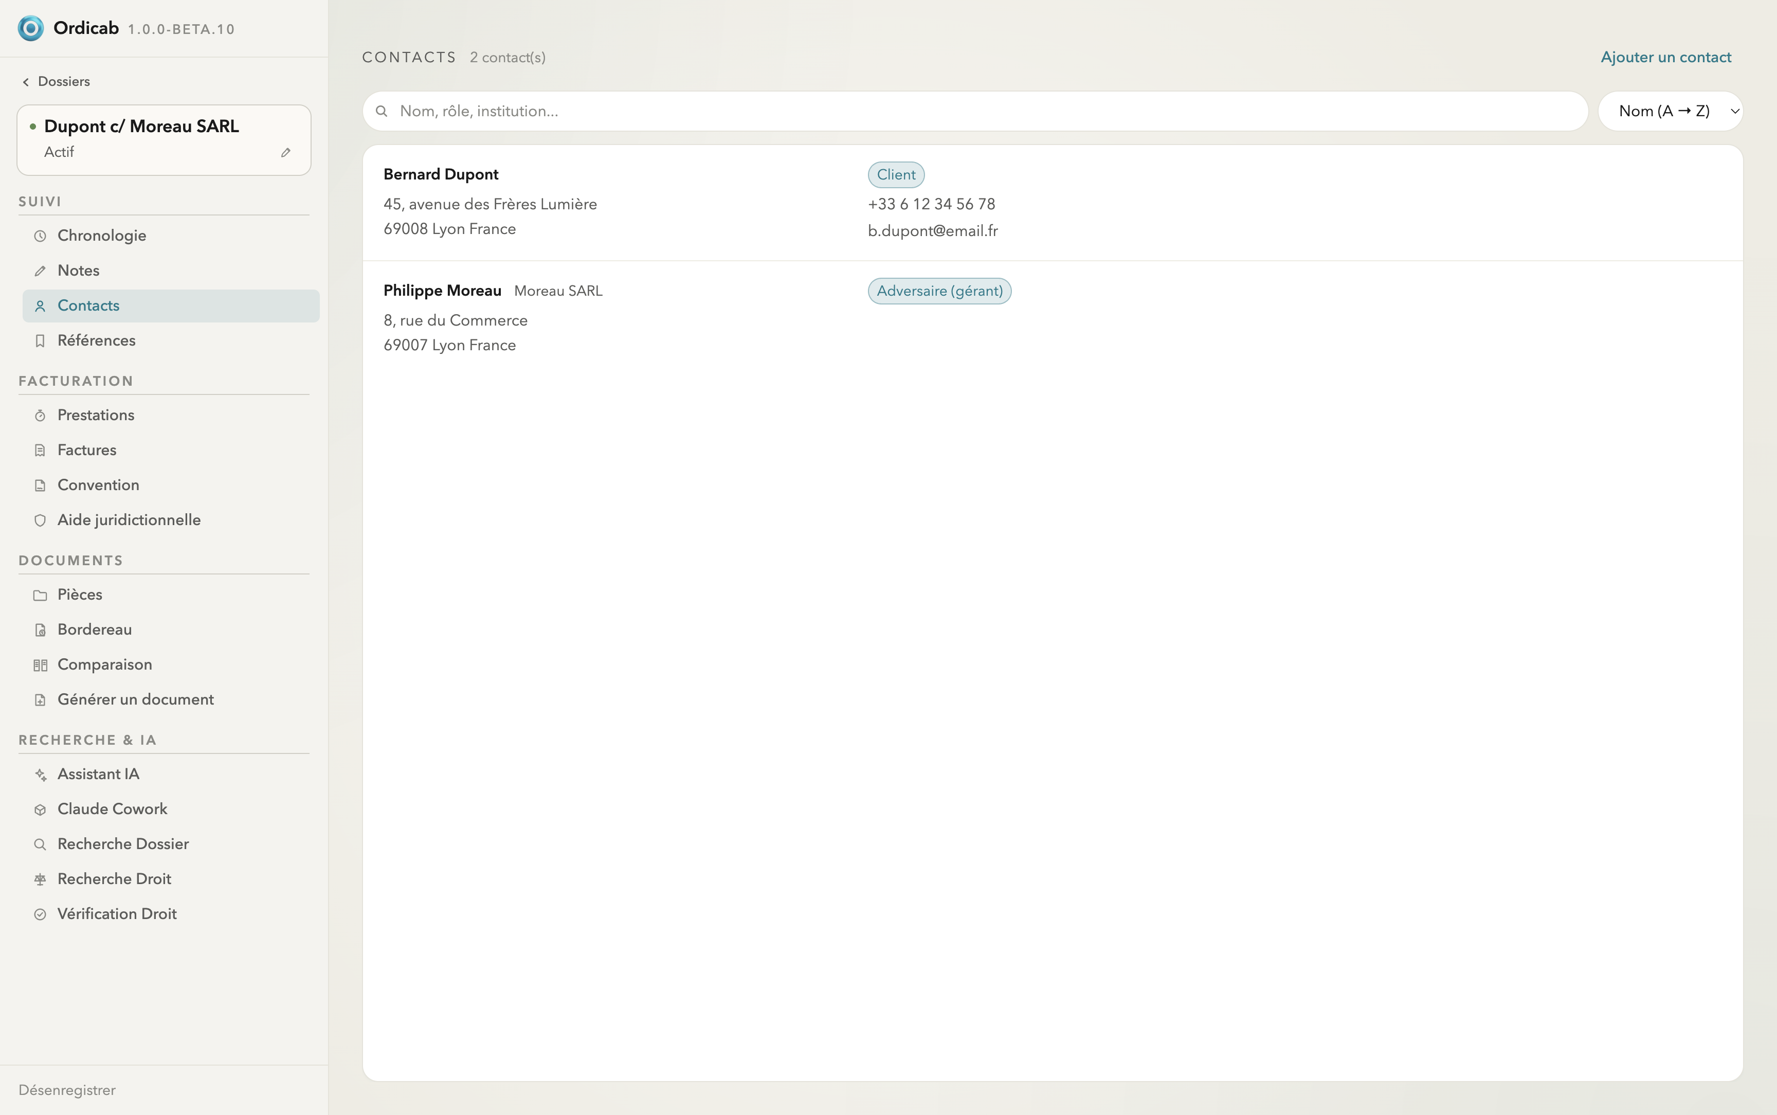Click the clock icon beside Chronologie
This screenshot has height=1115, width=1777.
(x=41, y=236)
